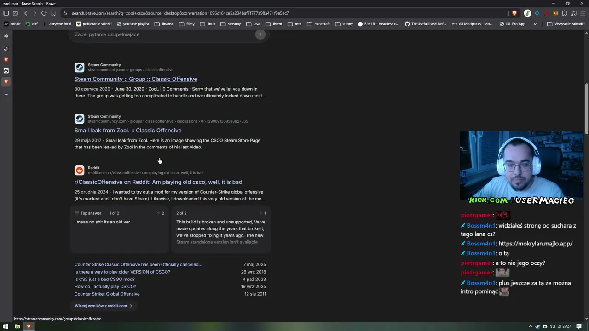Open the media control music note icon
The image size is (589, 331).
coord(574,13)
